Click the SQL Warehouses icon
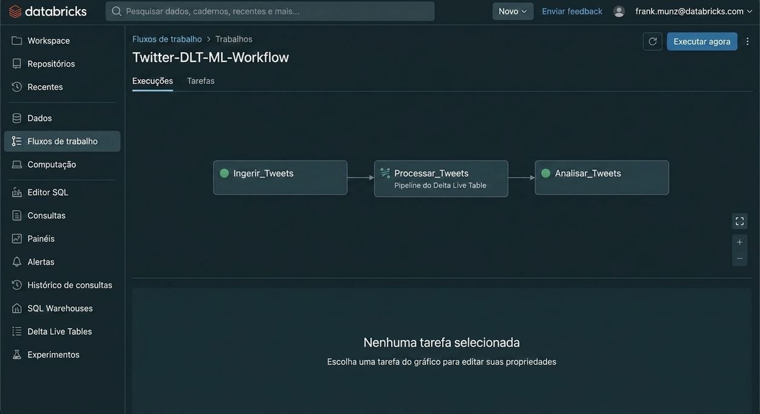 pos(17,308)
